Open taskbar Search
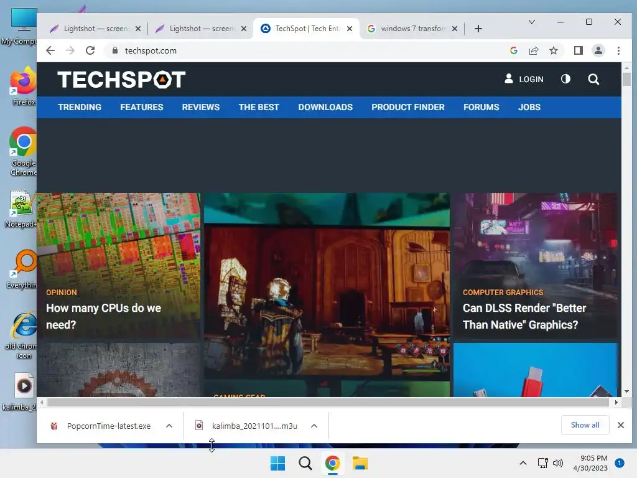This screenshot has width=637, height=478. click(x=305, y=463)
